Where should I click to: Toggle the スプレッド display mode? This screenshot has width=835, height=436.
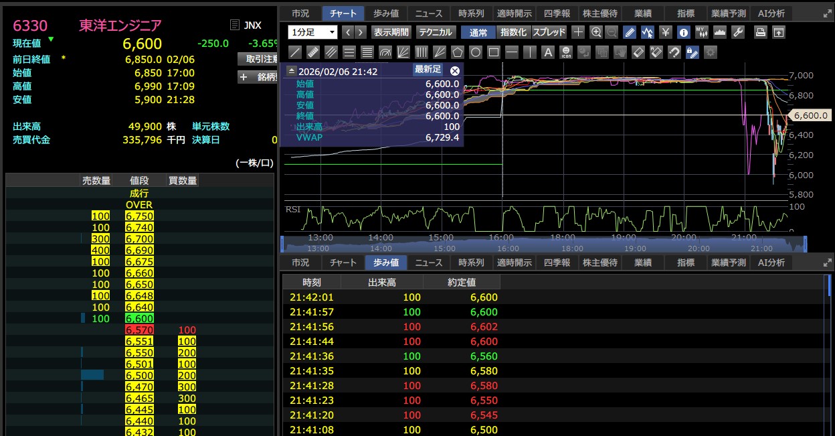pos(549,32)
